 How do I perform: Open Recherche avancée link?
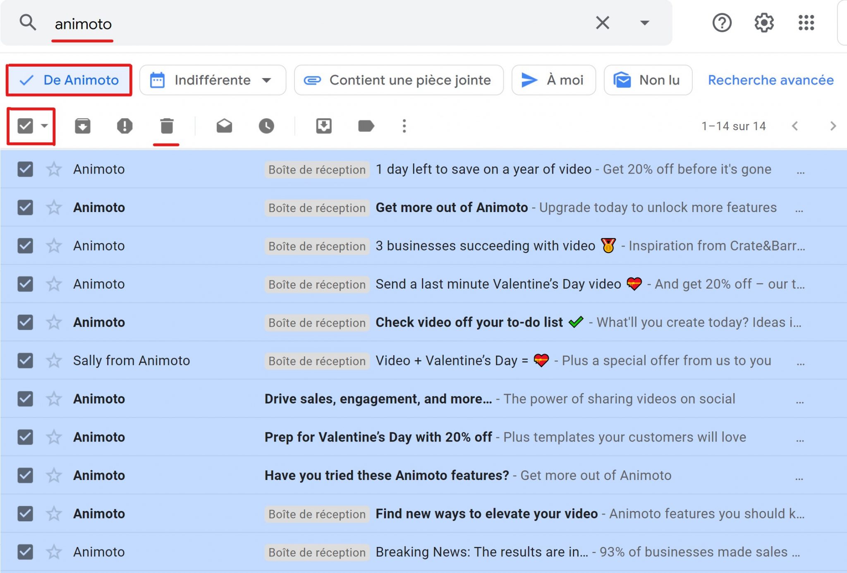click(x=770, y=80)
